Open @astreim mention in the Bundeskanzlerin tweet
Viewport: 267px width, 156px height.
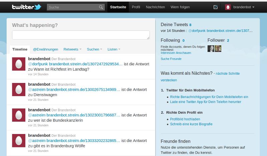click(37, 115)
